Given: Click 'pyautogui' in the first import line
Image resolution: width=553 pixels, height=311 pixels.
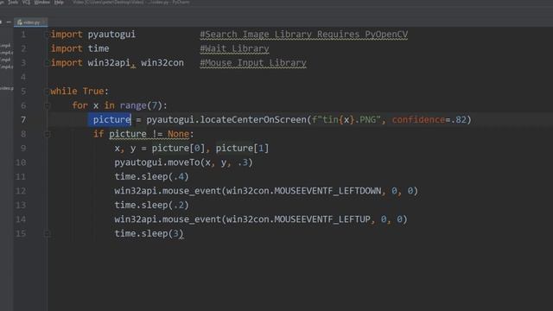Looking at the screenshot, I should 111,35.
